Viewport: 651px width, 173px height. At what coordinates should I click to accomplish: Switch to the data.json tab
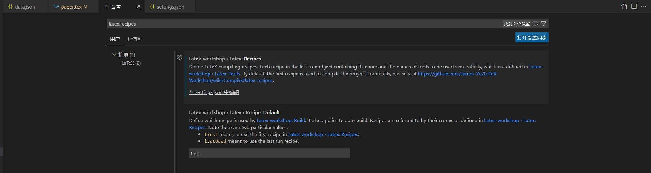click(25, 7)
